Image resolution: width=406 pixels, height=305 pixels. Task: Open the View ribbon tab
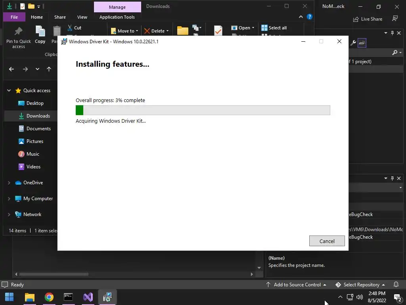[x=82, y=17]
